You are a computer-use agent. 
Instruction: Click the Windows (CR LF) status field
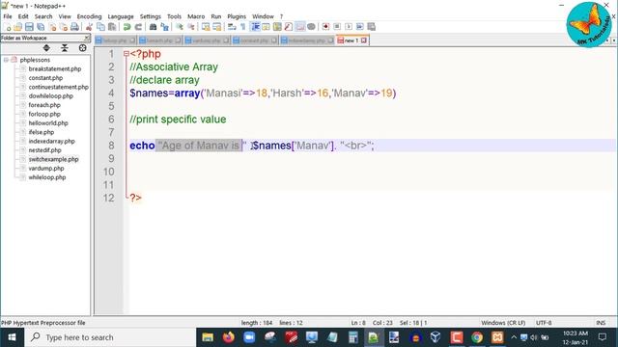(x=503, y=323)
